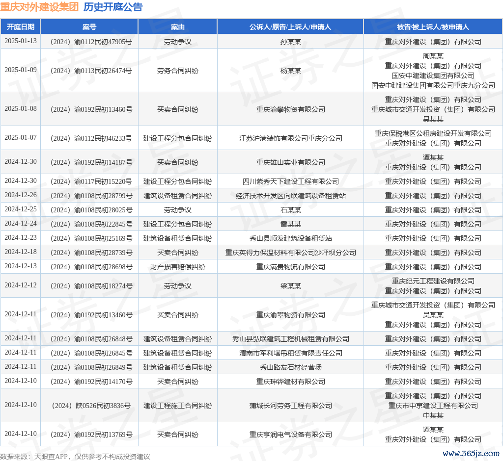Click plaintiff 四川紫秀天下建设工程有限公司
Image resolution: width=503 pixels, height=461 pixels.
291,181
